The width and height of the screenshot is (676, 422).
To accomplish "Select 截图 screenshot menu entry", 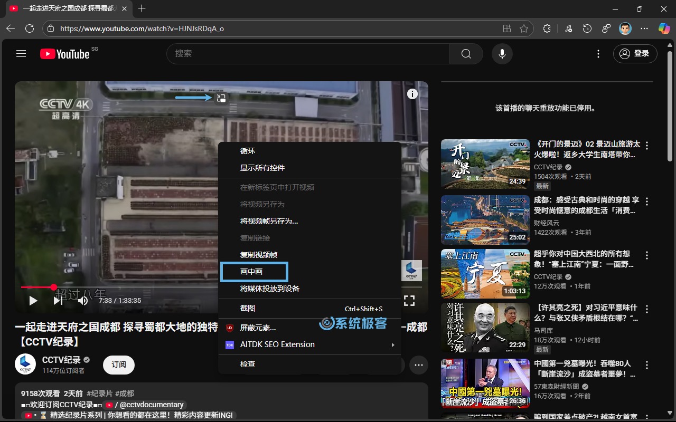I will tap(309, 309).
